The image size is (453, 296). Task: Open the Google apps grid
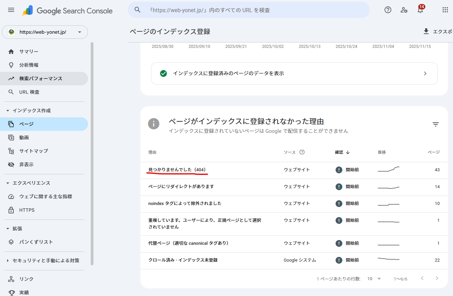(x=445, y=10)
